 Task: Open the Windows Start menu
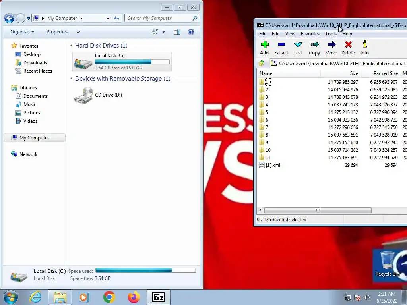(10, 297)
